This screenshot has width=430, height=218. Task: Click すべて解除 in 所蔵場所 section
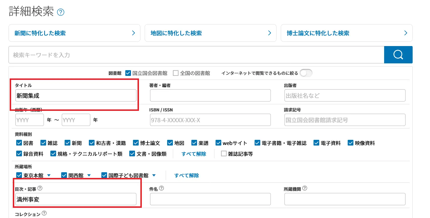(x=186, y=175)
